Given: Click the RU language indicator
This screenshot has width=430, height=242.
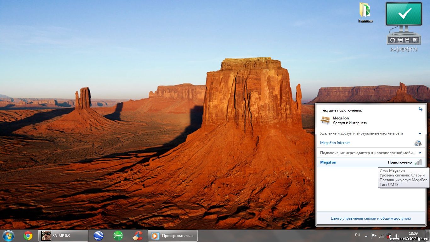Looking at the screenshot, I should 358,235.
